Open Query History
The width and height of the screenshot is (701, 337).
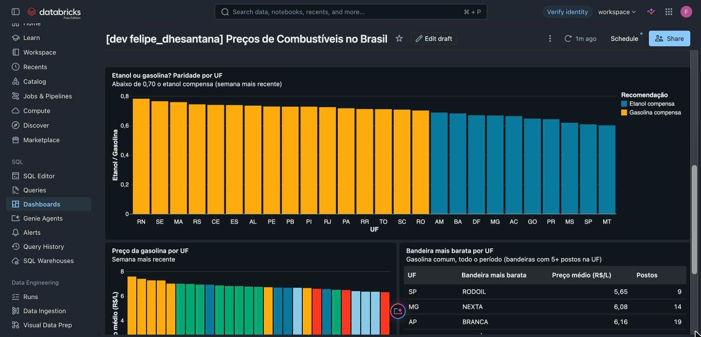(44, 246)
